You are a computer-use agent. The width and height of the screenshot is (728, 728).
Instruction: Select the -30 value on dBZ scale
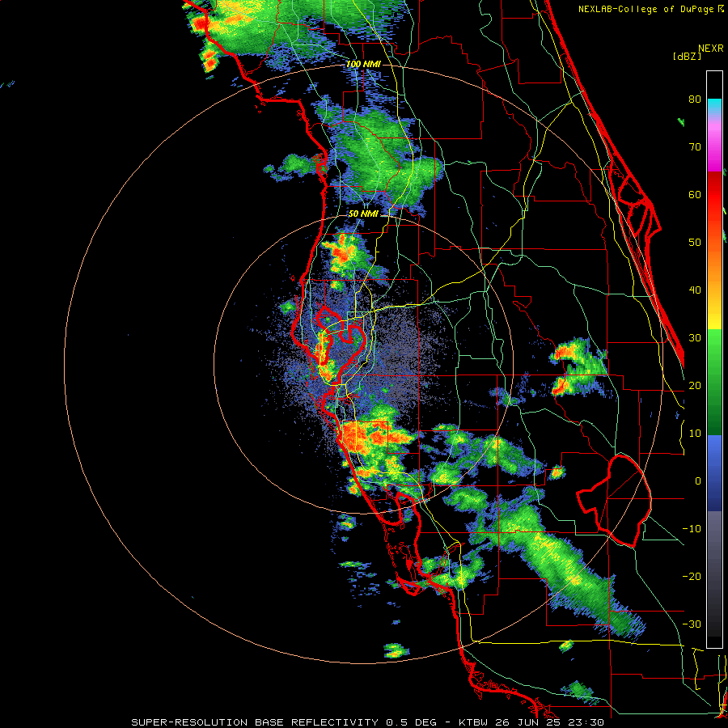tap(692, 625)
